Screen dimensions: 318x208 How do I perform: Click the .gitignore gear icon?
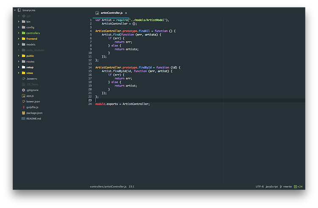(23, 90)
